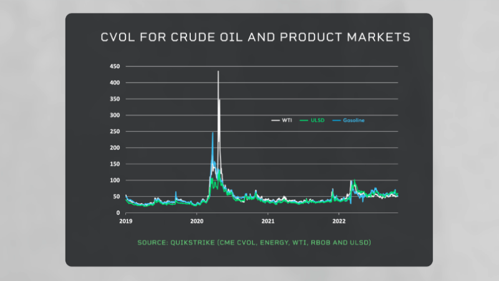Click the 0 y-axis label
This screenshot has width=499, height=281.
point(119,213)
